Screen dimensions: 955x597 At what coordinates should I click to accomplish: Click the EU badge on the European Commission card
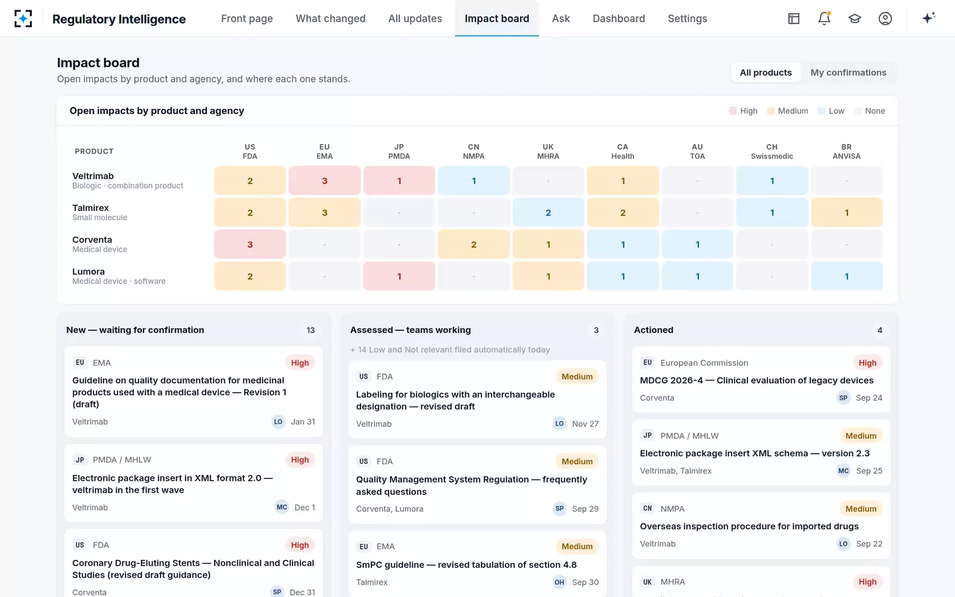tap(648, 363)
